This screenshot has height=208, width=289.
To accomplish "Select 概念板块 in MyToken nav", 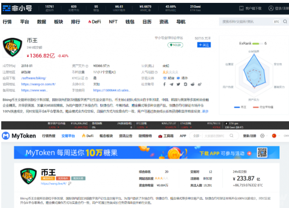I will (106, 136).
